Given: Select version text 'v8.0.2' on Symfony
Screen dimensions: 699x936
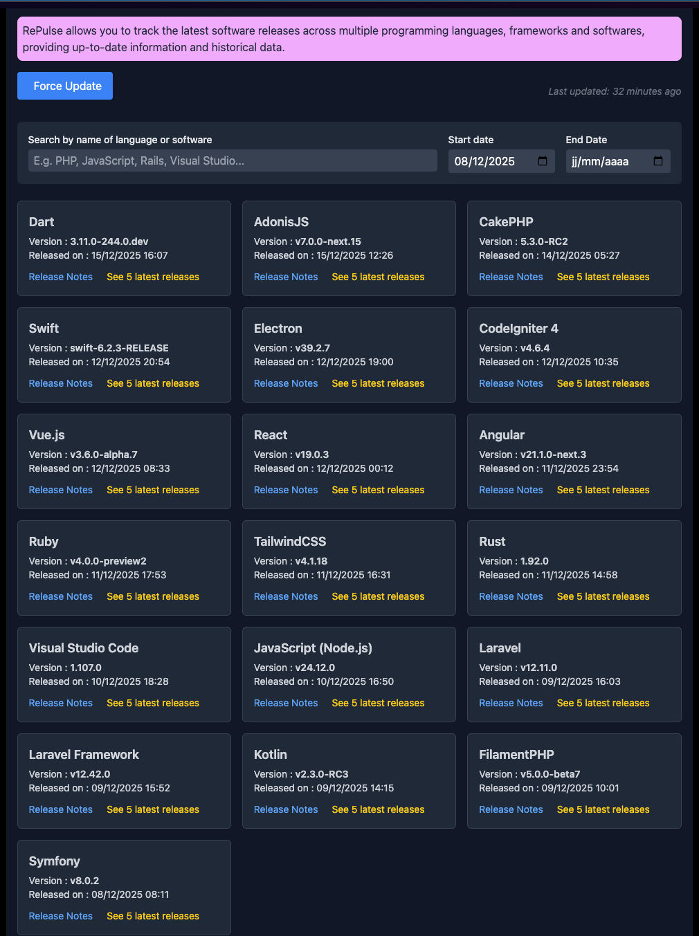Looking at the screenshot, I should coord(84,881).
